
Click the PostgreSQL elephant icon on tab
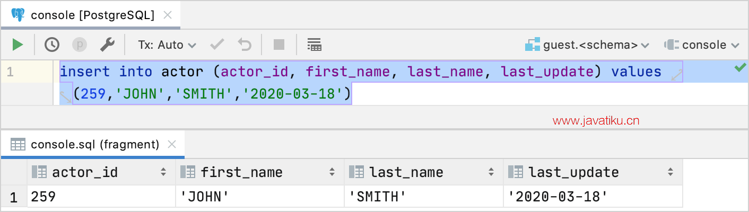(x=18, y=15)
